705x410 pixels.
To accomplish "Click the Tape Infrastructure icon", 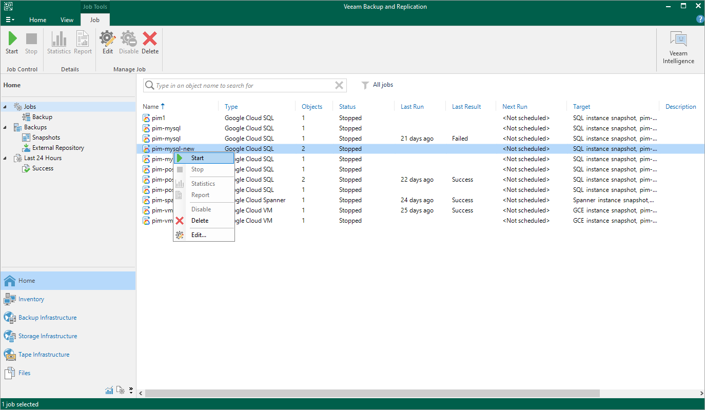I will pos(10,355).
